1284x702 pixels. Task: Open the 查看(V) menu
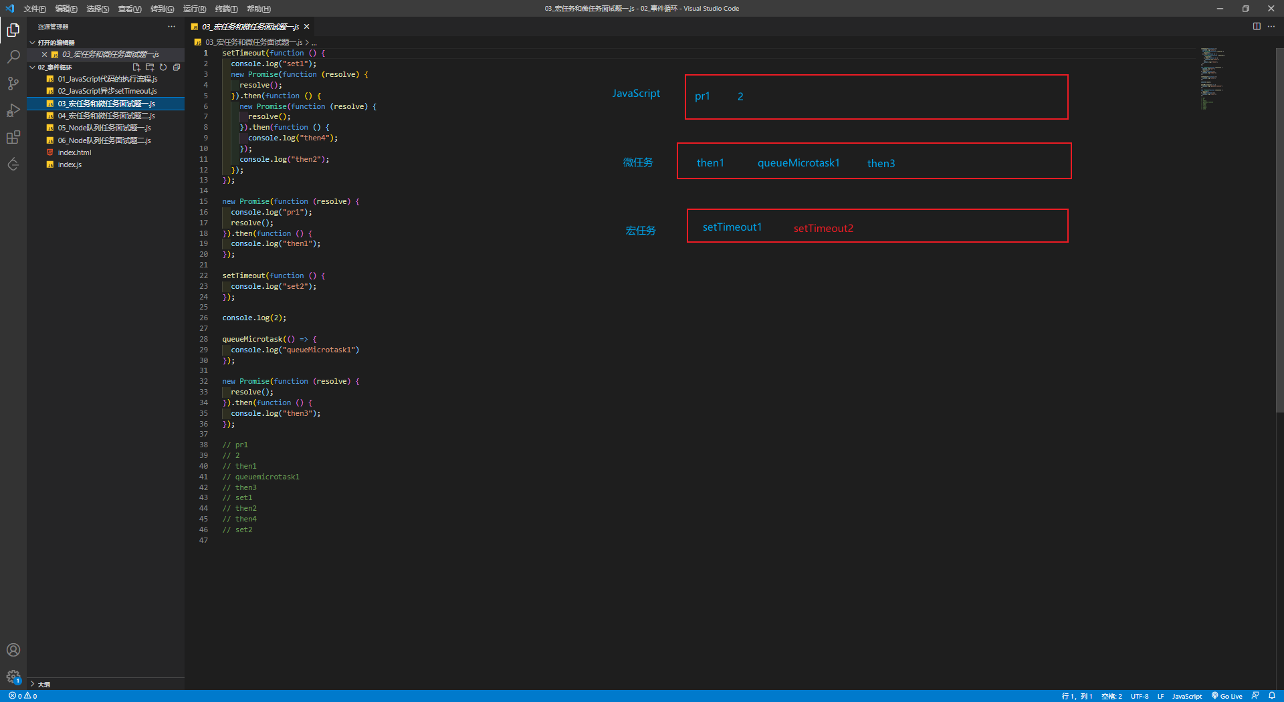(130, 9)
